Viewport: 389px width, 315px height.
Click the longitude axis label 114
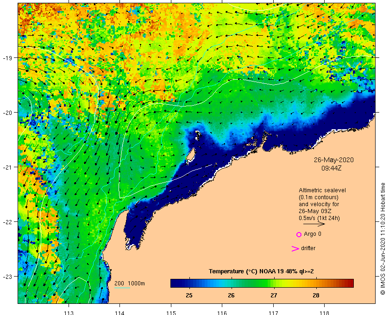pos(120,313)
